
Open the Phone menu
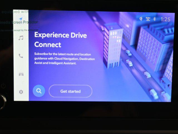[21, 56]
